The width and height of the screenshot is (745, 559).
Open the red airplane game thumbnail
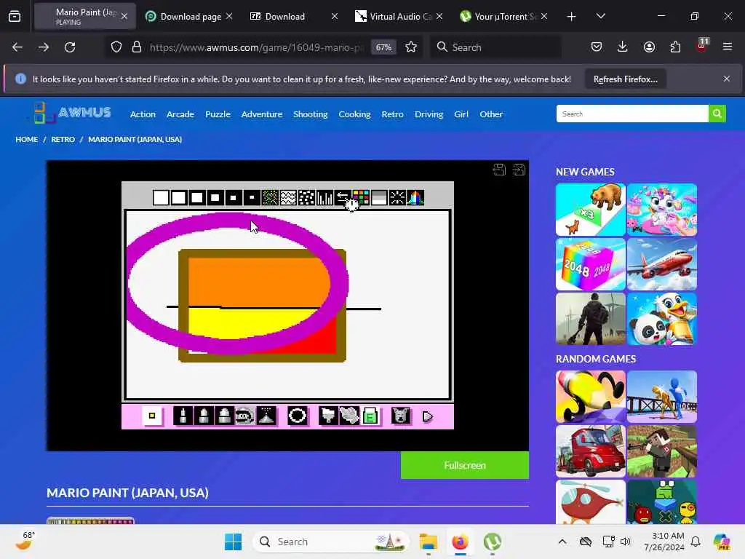(x=662, y=264)
